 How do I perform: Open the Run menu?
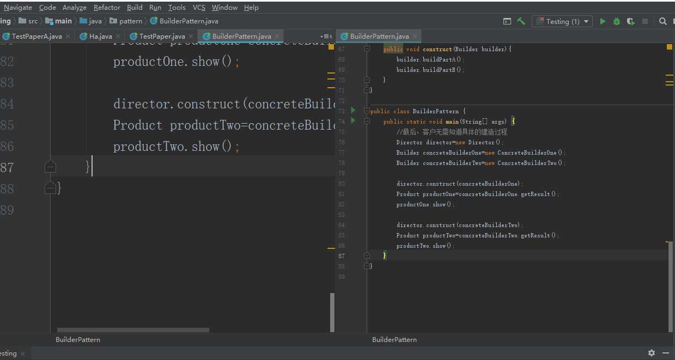(155, 8)
